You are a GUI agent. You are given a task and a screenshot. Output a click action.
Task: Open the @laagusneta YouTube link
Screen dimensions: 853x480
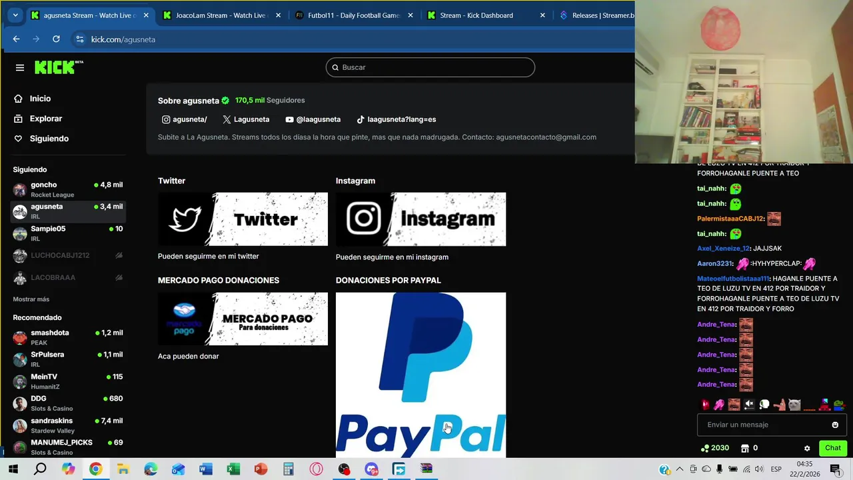click(x=313, y=119)
